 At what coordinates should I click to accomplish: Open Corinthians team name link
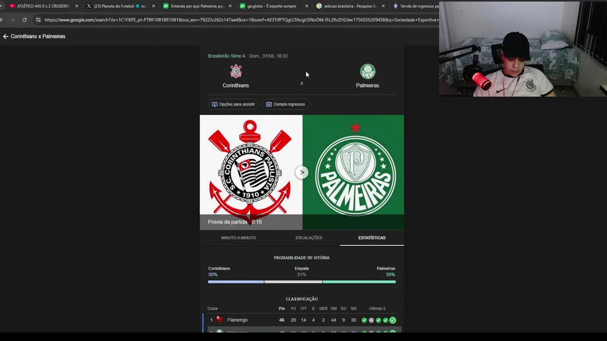[236, 85]
